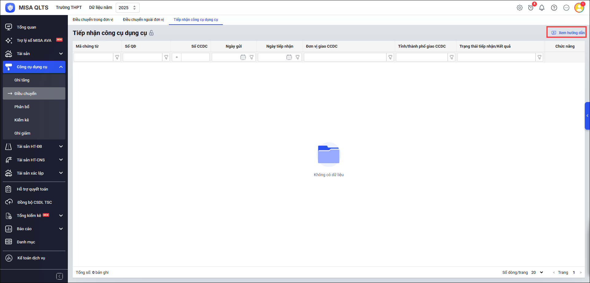Expand the blue side panel handle
Screen dimensions: 590x283
click(x=587, y=116)
